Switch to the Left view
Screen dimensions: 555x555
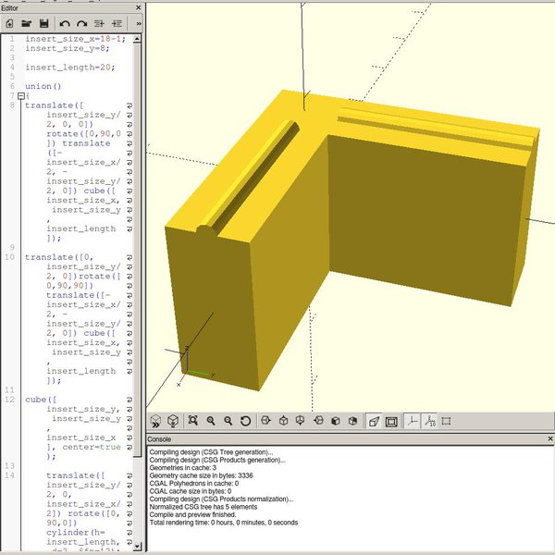(318, 421)
